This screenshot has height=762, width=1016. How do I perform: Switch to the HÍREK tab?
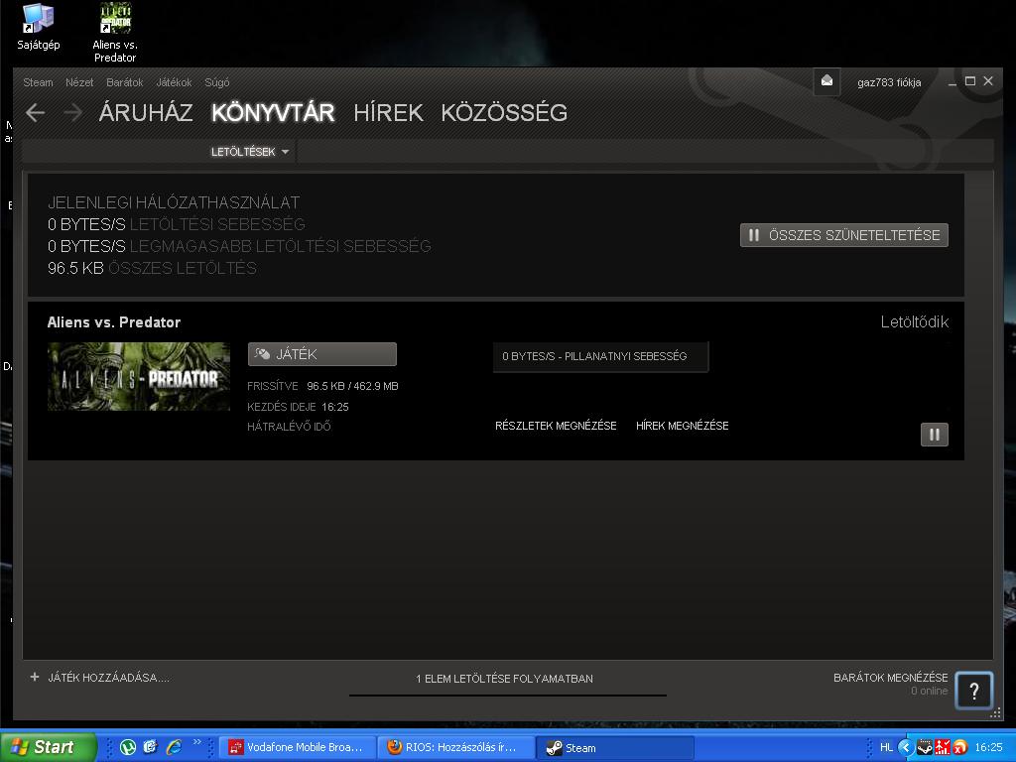[388, 113]
